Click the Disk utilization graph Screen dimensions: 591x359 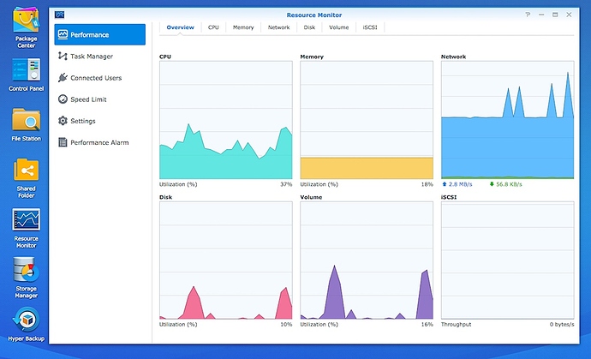[226, 260]
